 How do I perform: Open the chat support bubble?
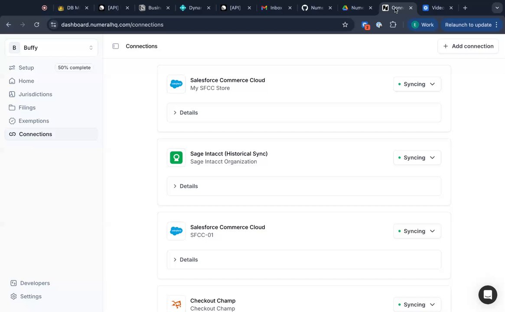(x=487, y=295)
